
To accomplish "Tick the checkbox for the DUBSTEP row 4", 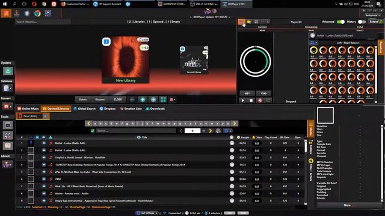I will tap(31, 164).
